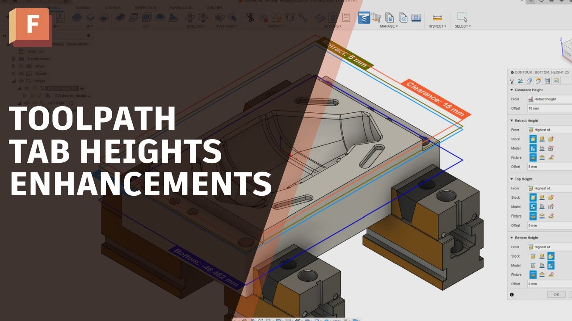Select Model top icon under Bottom Height
The width and height of the screenshot is (572, 321).
pos(533,265)
